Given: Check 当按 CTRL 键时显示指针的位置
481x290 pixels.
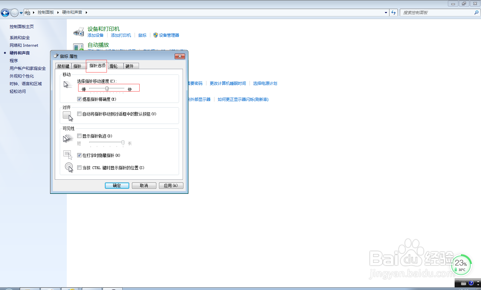Looking at the screenshot, I should coord(79,168).
